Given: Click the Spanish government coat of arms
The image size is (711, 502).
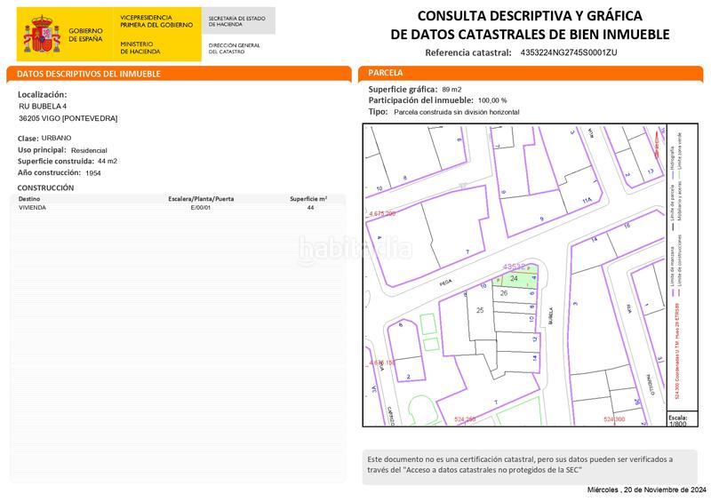Looking at the screenshot, I should pos(42,35).
